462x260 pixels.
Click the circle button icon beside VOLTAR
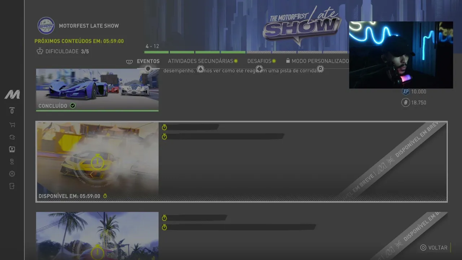click(423, 248)
